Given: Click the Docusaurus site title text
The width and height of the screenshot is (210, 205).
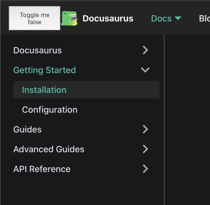Looking at the screenshot, I should point(108,18).
